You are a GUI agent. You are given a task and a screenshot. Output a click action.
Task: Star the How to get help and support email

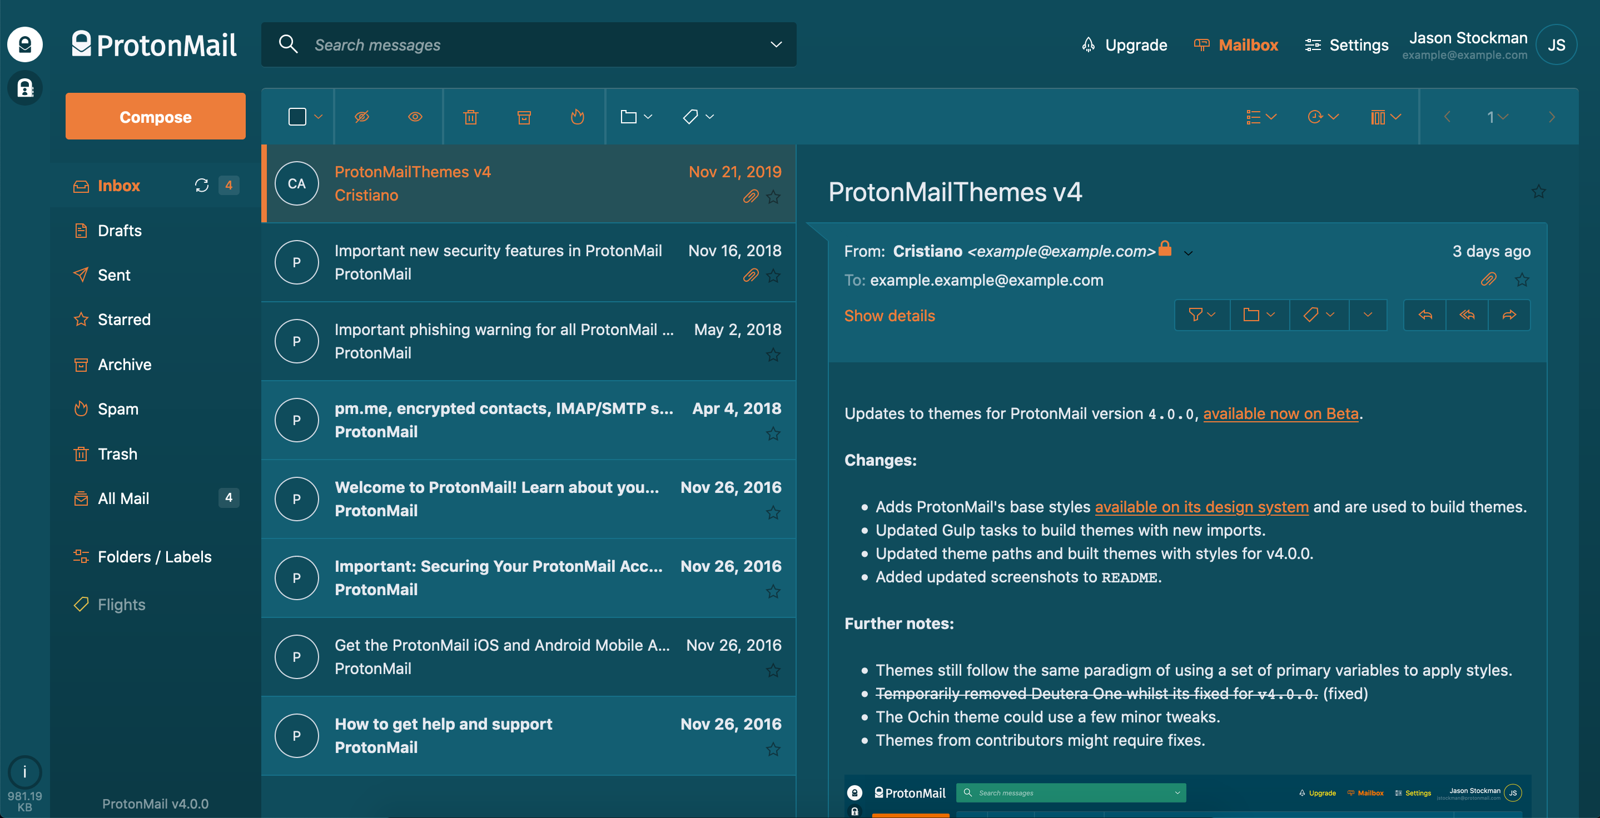[x=773, y=749]
